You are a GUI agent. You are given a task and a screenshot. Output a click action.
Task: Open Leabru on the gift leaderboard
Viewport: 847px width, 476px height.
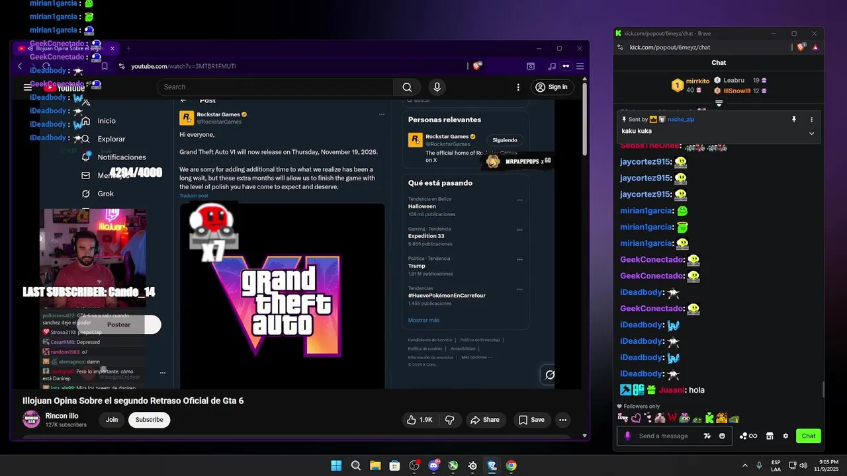tap(734, 80)
